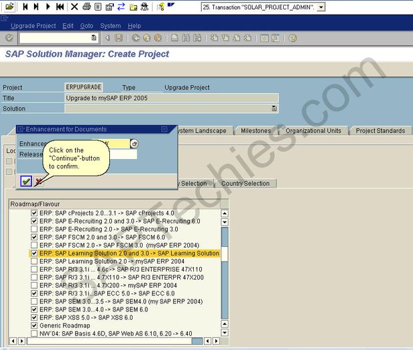The width and height of the screenshot is (413, 350).
Task: Click the detective figure icon in top toolbar
Action: [x=145, y=6]
